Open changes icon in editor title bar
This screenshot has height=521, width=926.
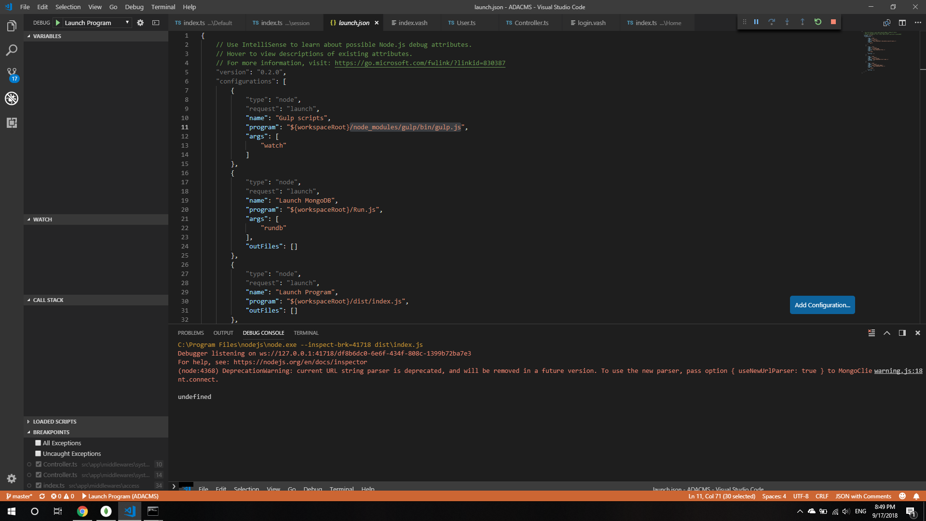(887, 23)
